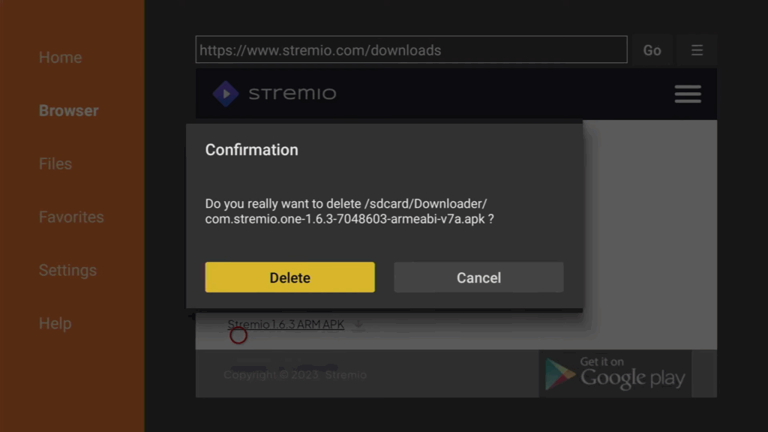The image size is (768, 432).
Task: Open the Stremio site hamburger menu
Action: click(x=688, y=94)
